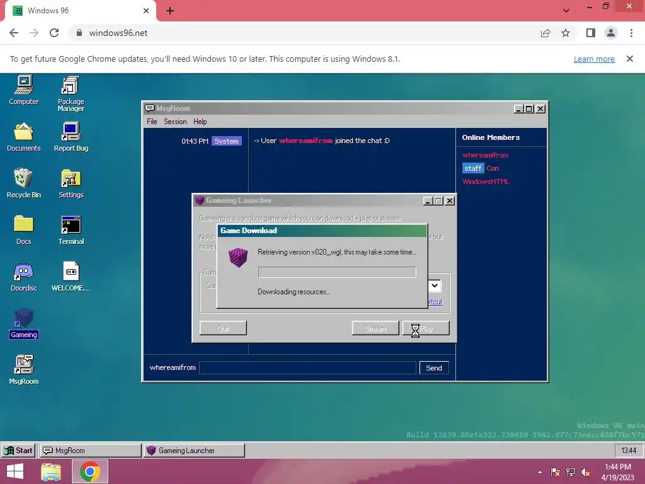645x484 pixels.
Task: Open the Help menu in MsgRoom
Action: [x=200, y=122]
